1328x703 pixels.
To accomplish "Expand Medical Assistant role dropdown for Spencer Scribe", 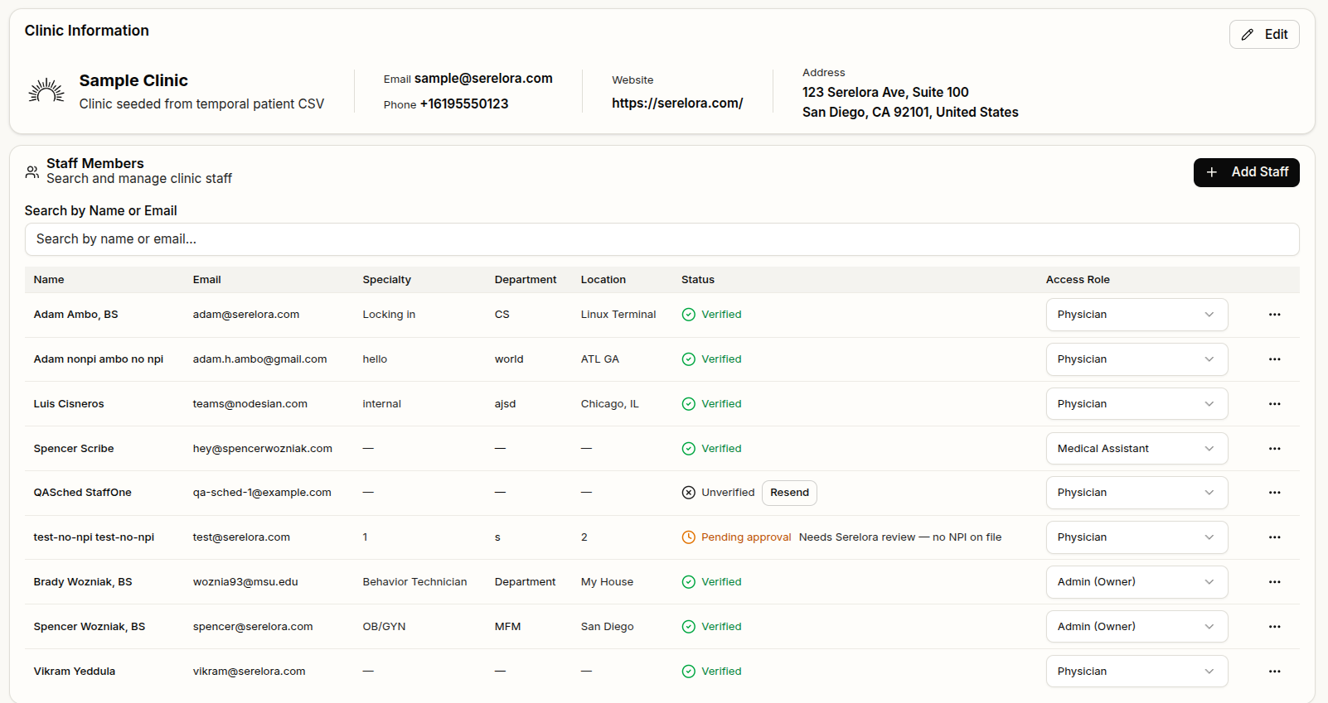I will point(1137,449).
